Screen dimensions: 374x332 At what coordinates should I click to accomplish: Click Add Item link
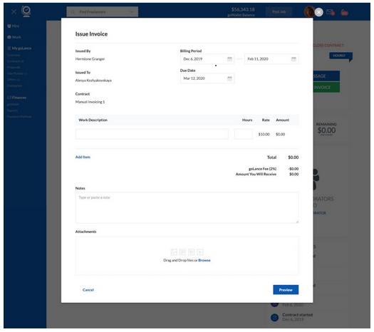pyautogui.click(x=83, y=157)
